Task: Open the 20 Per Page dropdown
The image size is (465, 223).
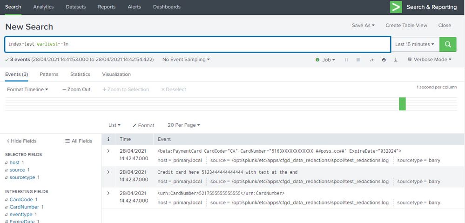Action: pos(183,125)
